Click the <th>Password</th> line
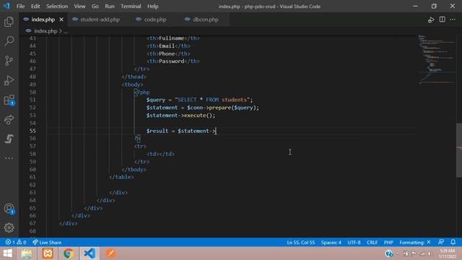The image size is (462, 260). (173, 61)
